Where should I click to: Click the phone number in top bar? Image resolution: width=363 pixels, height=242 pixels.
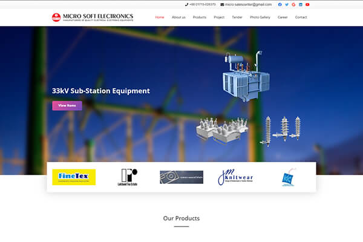[202, 4]
